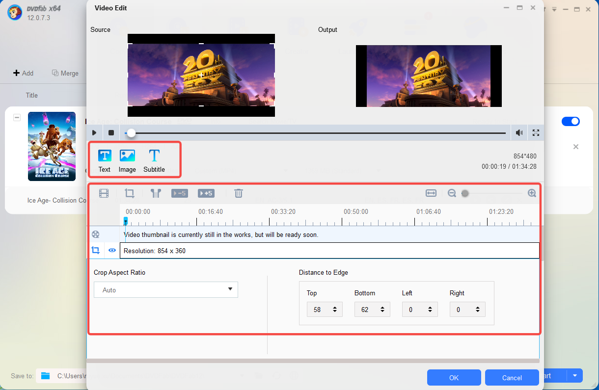Adjust the Top distance stepper arrows
This screenshot has height=390, width=599.
(x=335, y=310)
